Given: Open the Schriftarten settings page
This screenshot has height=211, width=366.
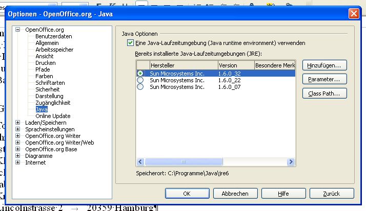Looking at the screenshot, I should (50, 83).
